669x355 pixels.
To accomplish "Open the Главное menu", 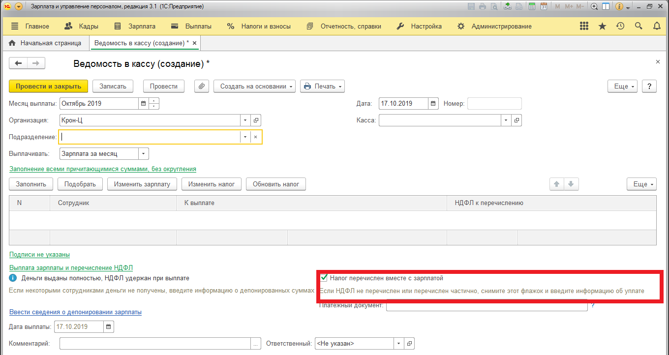I will (x=30, y=26).
